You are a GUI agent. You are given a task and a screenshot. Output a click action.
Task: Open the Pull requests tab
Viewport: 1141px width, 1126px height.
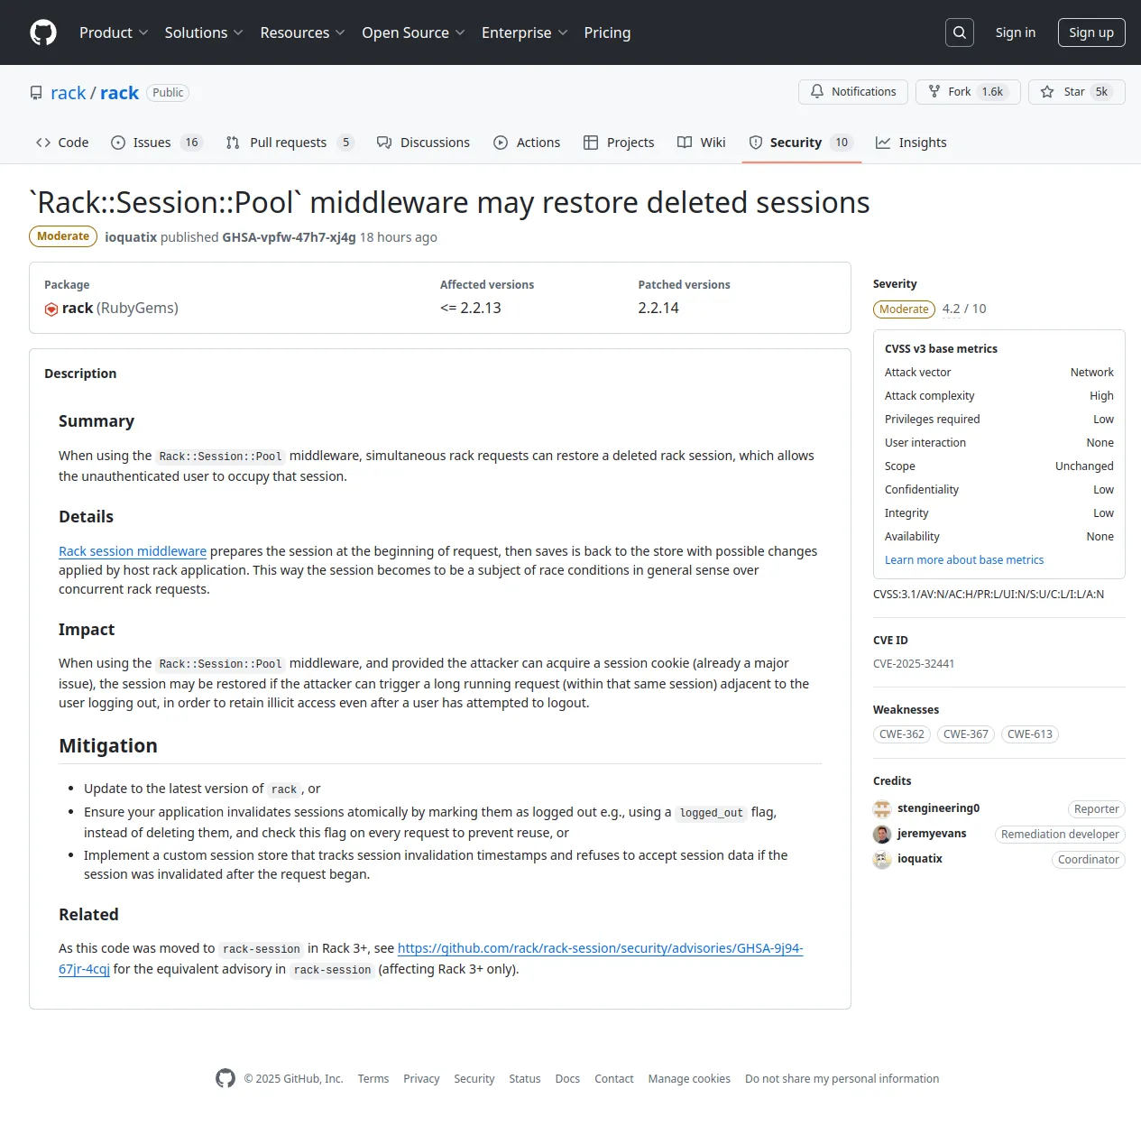(x=290, y=143)
